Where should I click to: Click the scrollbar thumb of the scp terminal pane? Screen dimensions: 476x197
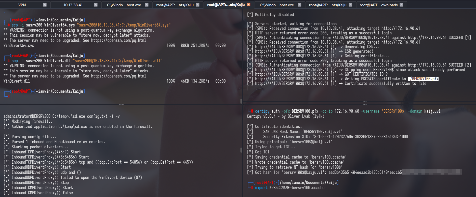pos(241,101)
